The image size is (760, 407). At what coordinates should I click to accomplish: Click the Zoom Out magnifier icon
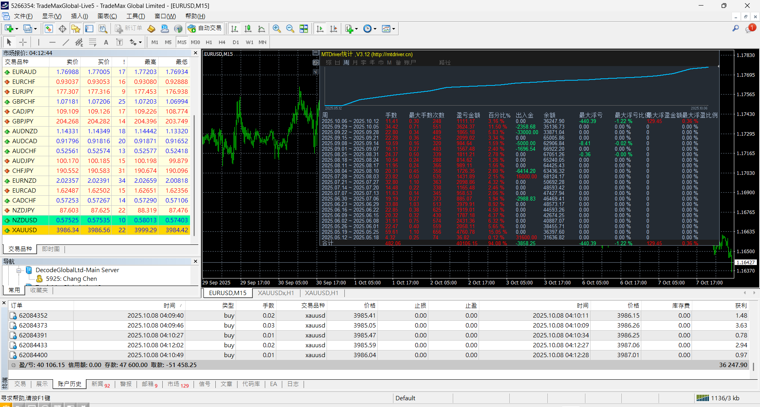tap(290, 28)
